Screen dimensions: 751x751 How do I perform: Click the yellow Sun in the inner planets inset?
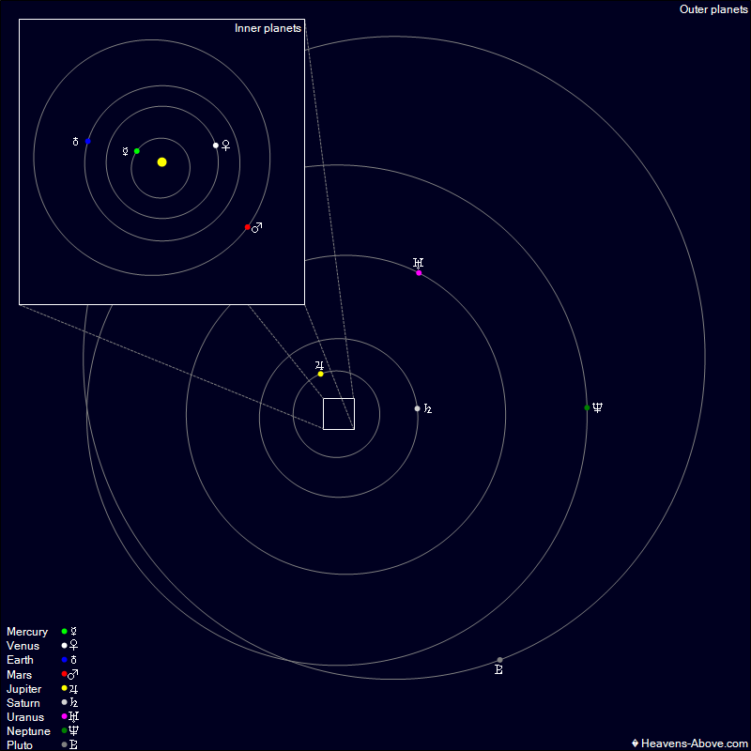tap(161, 161)
